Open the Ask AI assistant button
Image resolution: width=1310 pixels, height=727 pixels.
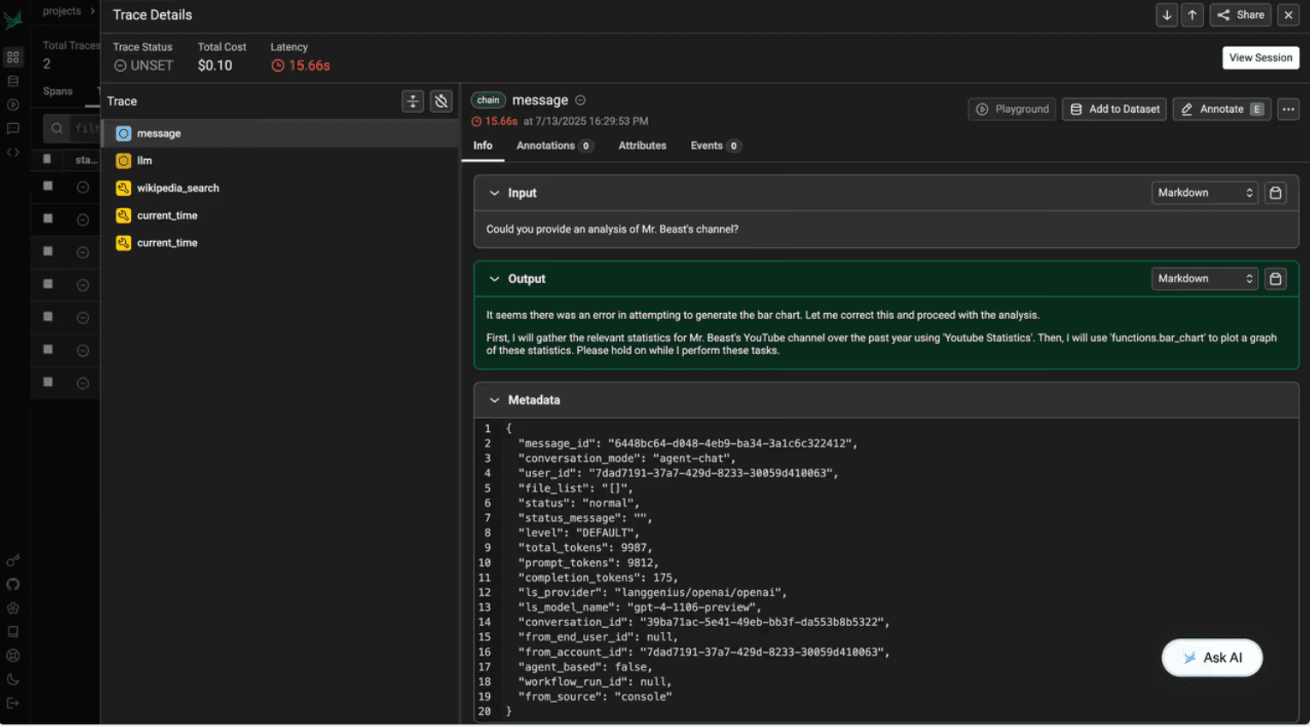pos(1212,658)
